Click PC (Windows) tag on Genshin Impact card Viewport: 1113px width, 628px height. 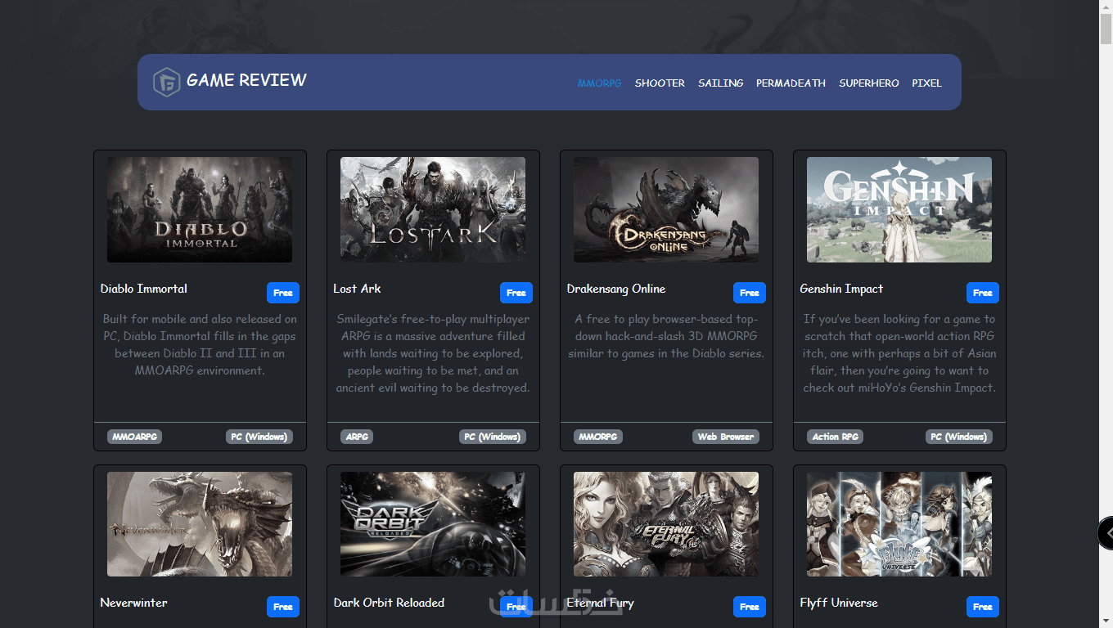click(x=959, y=437)
